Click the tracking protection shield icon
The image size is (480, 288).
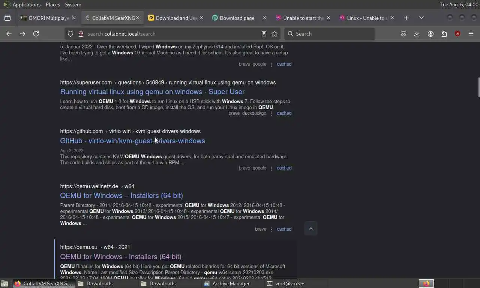click(x=70, y=34)
